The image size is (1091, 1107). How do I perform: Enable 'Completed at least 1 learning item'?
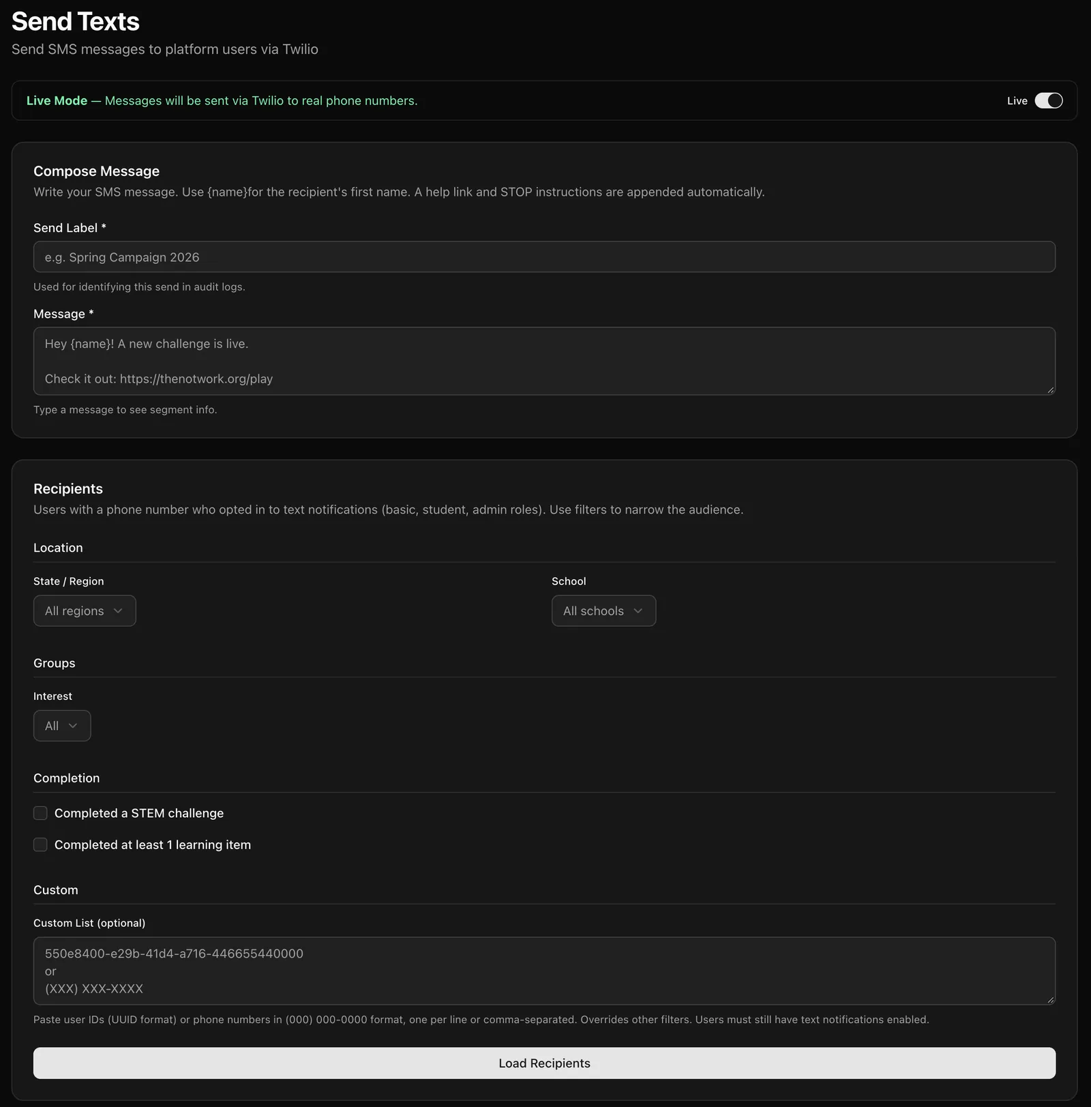(41, 844)
